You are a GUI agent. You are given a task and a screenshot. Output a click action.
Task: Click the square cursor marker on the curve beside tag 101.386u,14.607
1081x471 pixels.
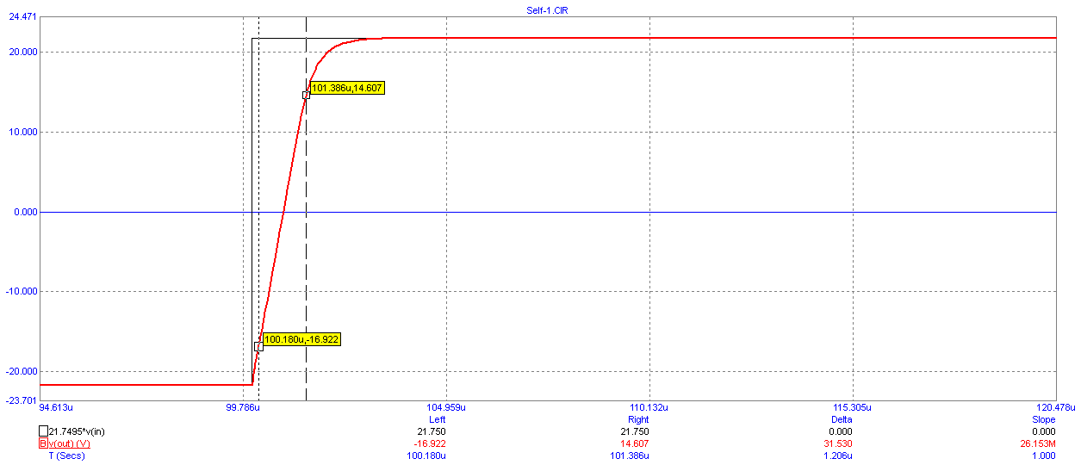[x=306, y=95]
